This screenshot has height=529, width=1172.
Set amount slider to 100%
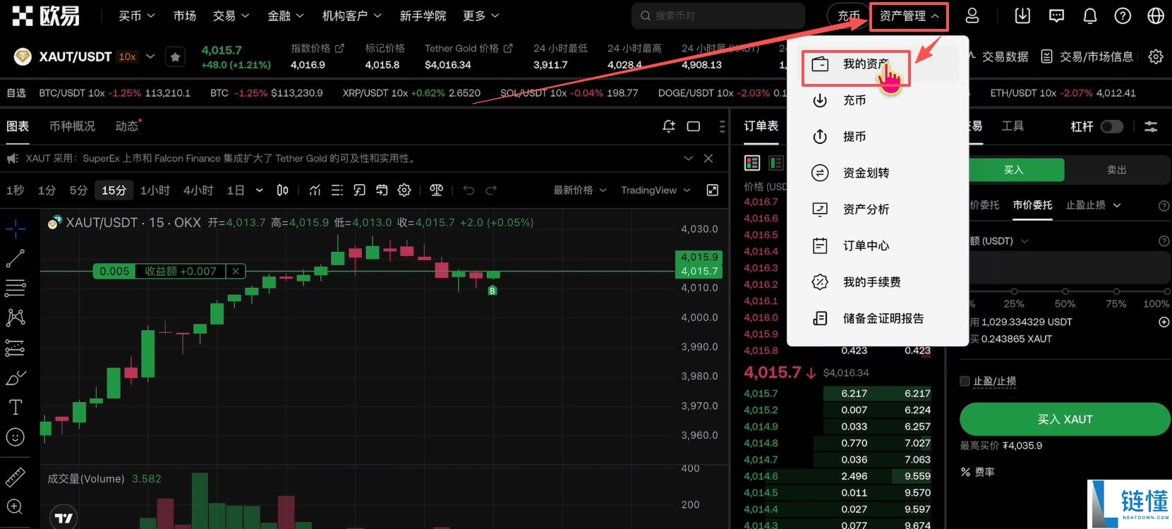click(x=1167, y=291)
